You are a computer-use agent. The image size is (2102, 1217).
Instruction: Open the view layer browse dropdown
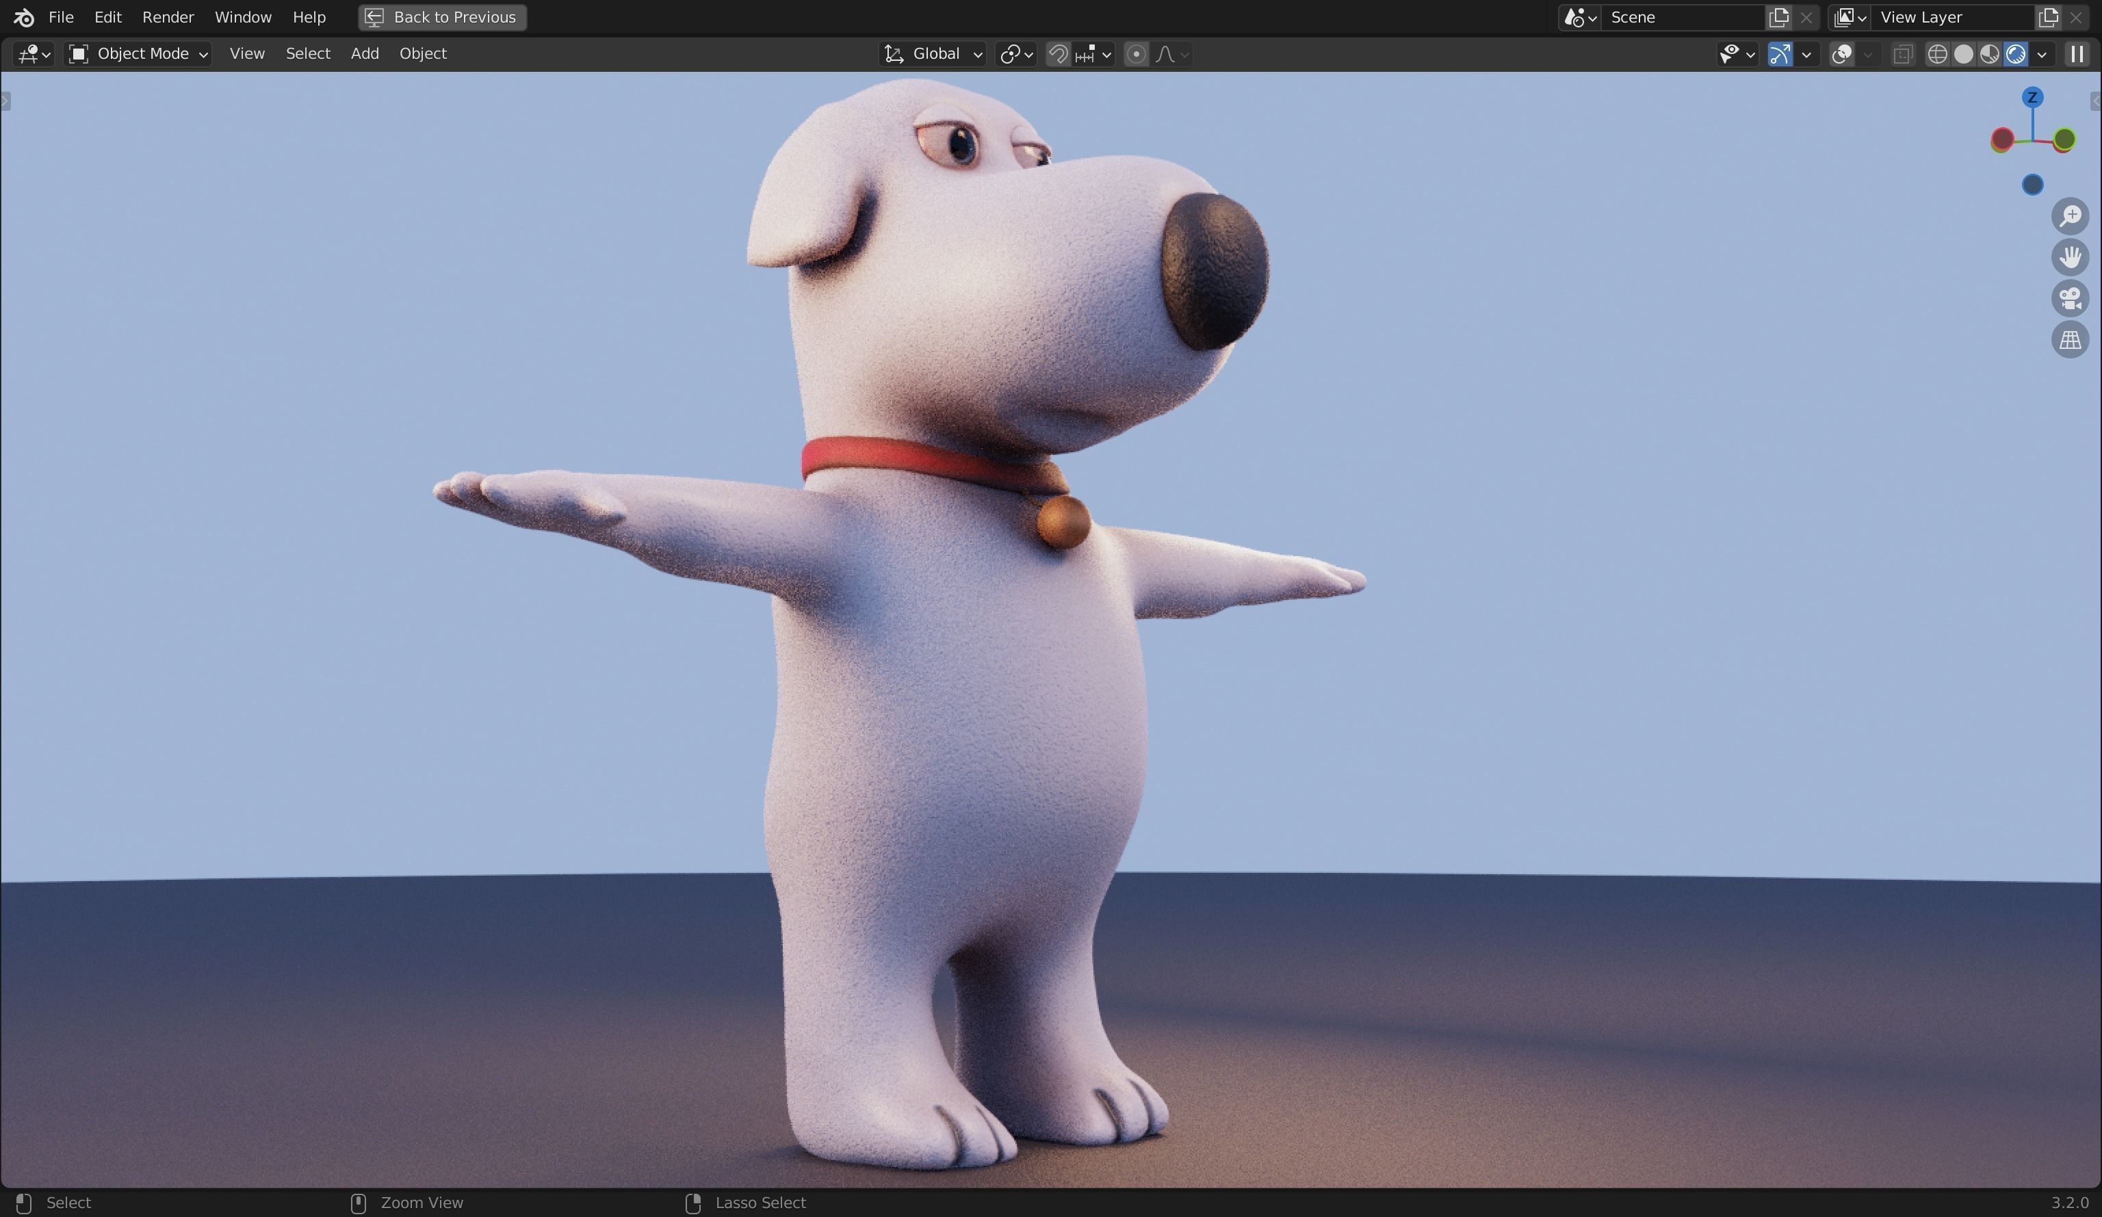pyautogui.click(x=1850, y=18)
